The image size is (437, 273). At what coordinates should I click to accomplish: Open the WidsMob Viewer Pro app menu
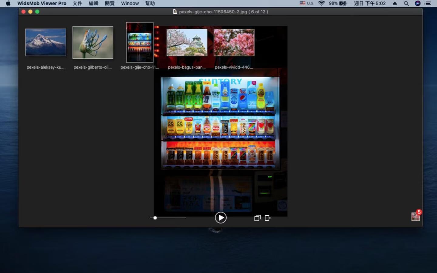tap(42, 3)
